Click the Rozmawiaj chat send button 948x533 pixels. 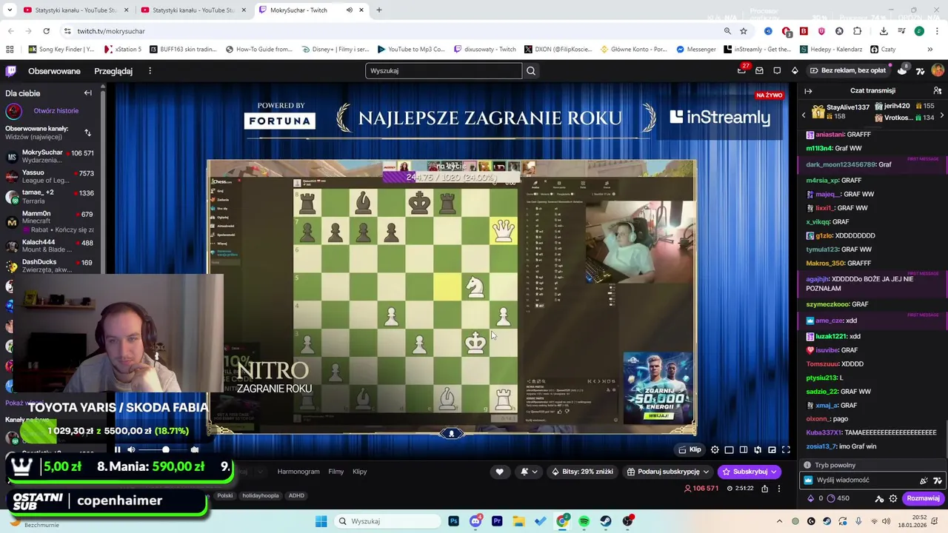(x=923, y=498)
